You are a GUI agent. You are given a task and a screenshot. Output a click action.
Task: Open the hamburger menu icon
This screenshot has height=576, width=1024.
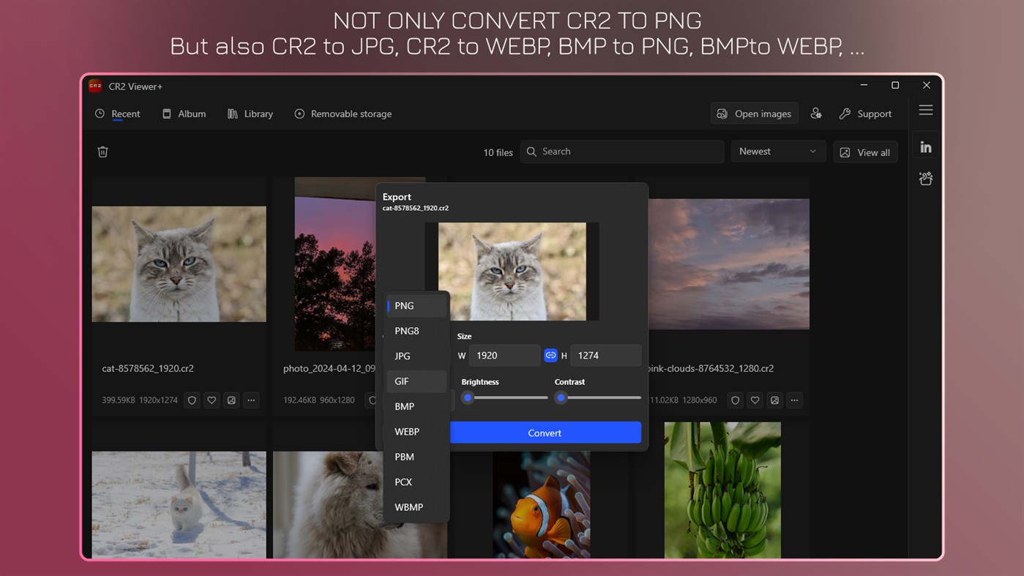(x=925, y=109)
